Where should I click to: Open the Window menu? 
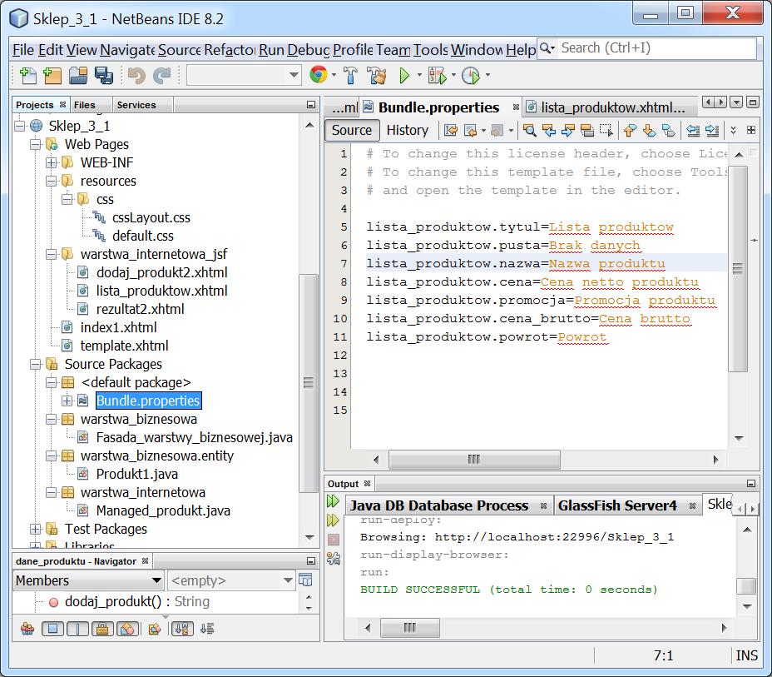point(477,50)
